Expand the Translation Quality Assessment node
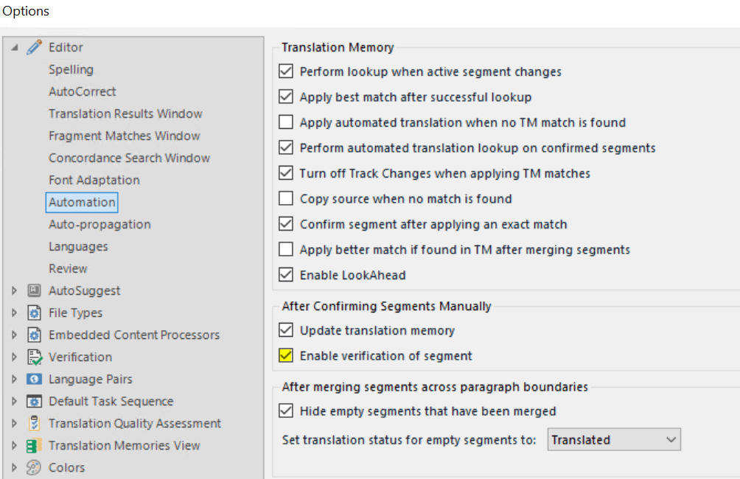Screen dimensions: 740x479 14,423
